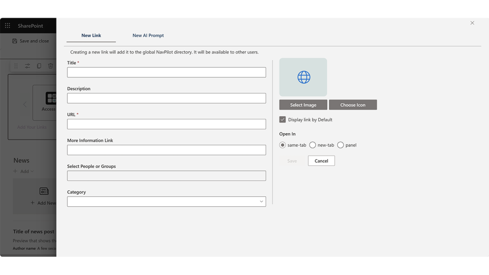
Task: Open the Category dropdown
Action: click(x=167, y=201)
